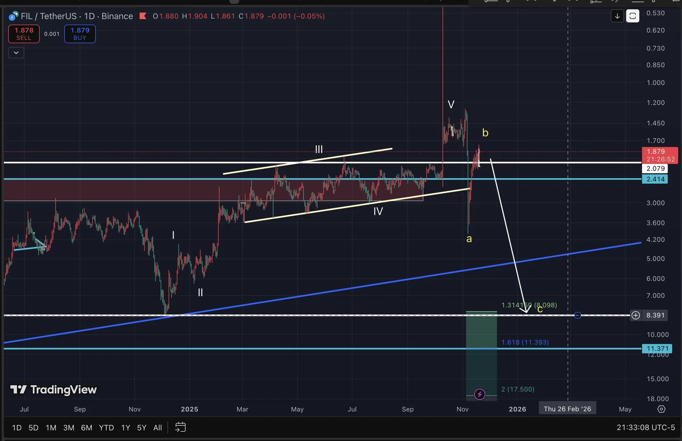Click the red flag icon next to Binance
The image size is (682, 441).
143,16
